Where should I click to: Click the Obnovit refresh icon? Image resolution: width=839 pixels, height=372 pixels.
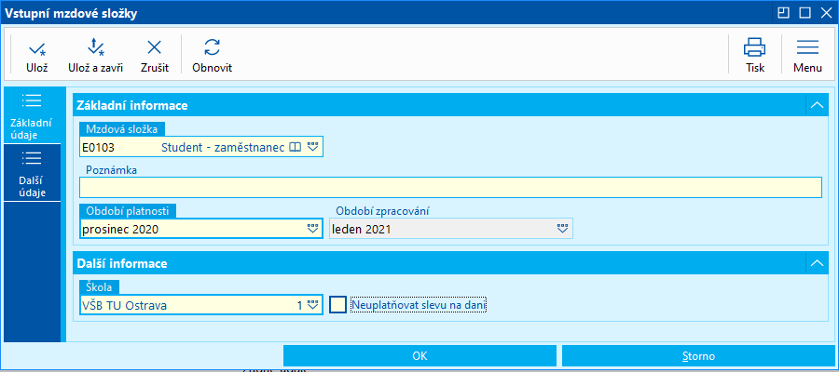click(x=213, y=47)
